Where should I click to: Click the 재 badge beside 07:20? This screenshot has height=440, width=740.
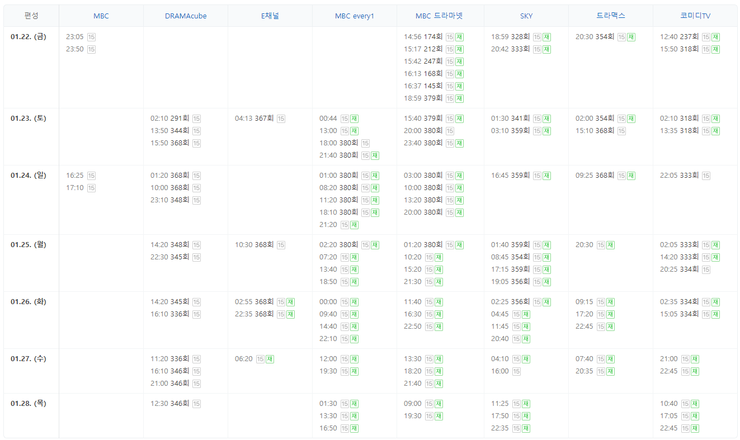(354, 257)
